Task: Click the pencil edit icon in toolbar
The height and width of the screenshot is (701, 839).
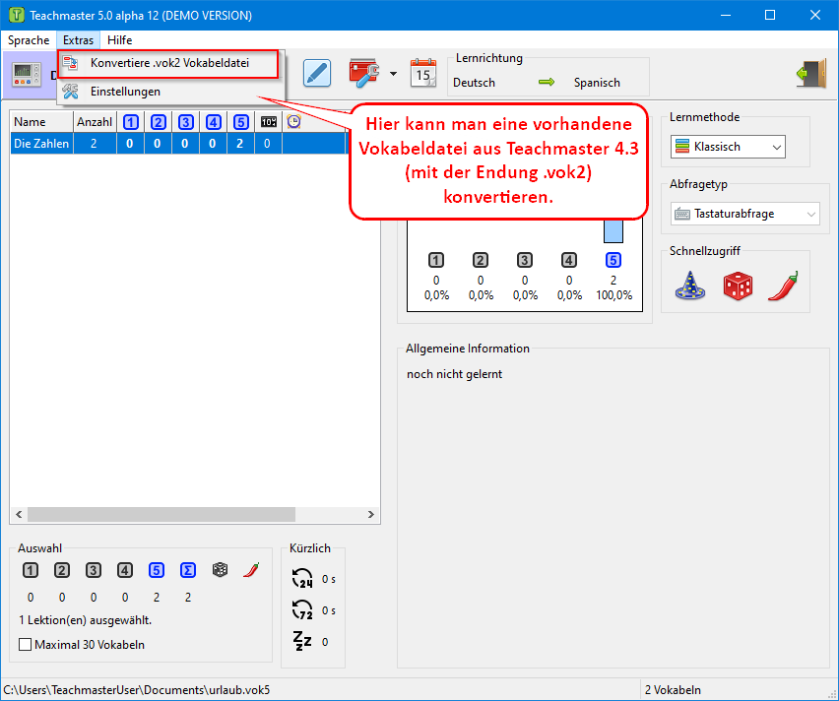Action: [316, 74]
